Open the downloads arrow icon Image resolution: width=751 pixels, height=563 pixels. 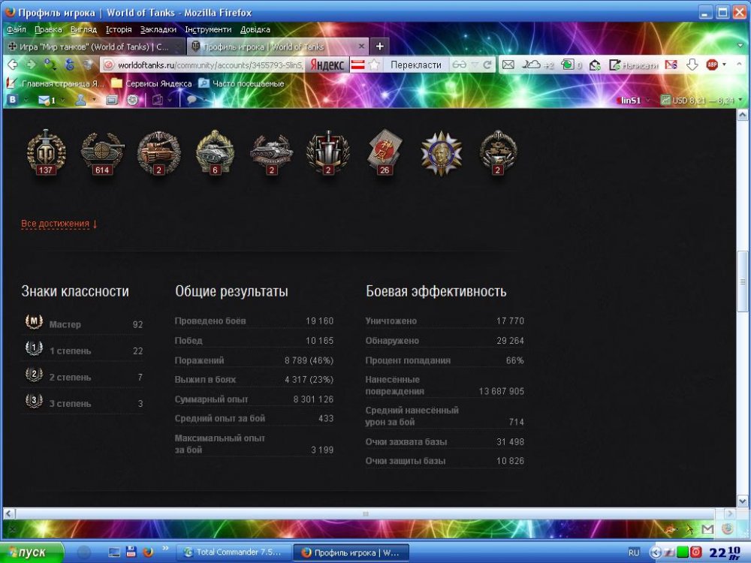point(692,65)
